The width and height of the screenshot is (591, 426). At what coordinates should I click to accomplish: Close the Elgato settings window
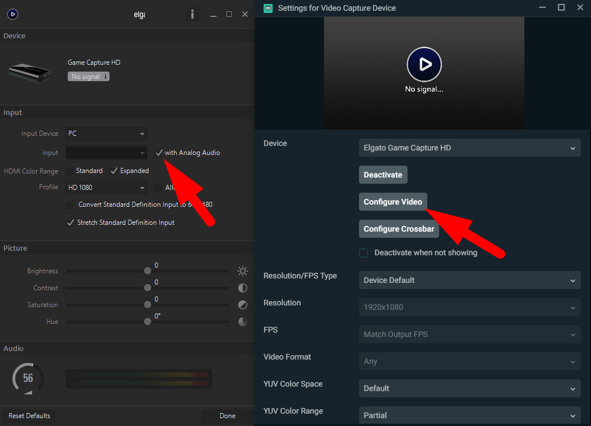[x=245, y=14]
